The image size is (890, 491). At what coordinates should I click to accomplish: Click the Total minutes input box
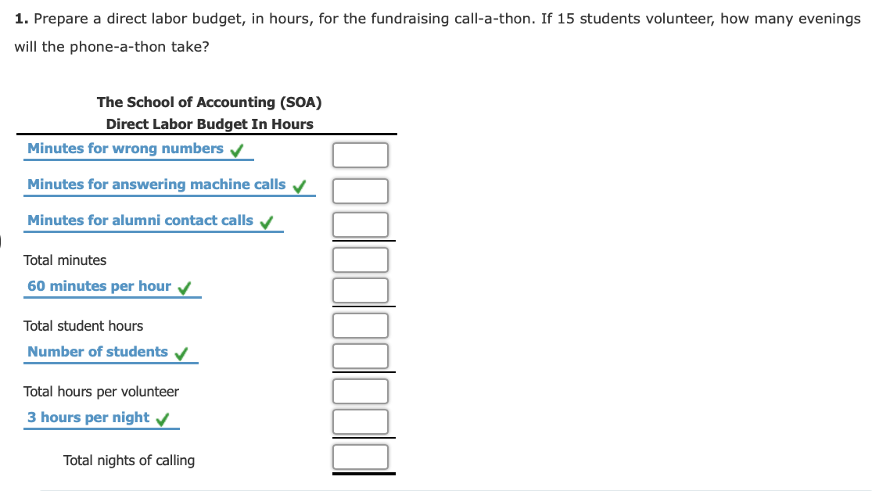pos(361,260)
